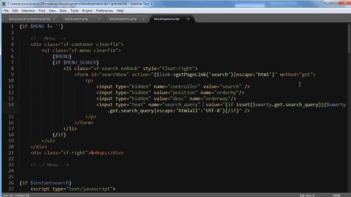Open the Project menu

(87, 11)
